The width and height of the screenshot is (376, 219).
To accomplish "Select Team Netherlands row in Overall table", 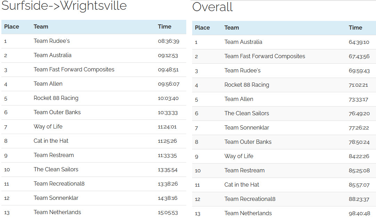I will [x=284, y=213].
